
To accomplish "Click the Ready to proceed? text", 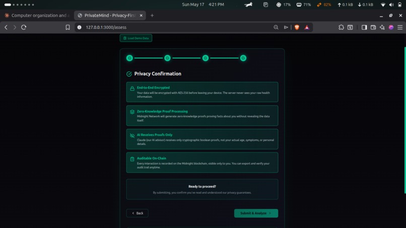I will click(x=202, y=186).
